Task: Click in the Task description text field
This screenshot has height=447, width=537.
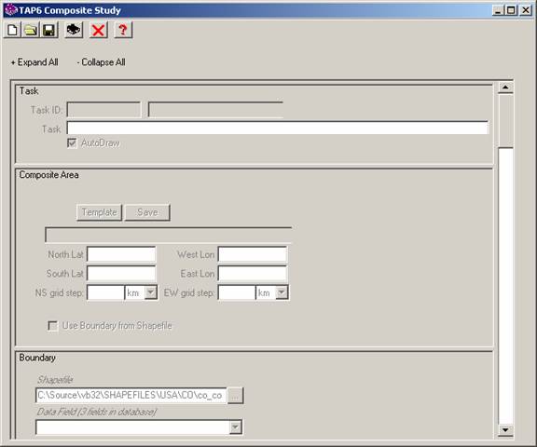Action: tap(278, 129)
